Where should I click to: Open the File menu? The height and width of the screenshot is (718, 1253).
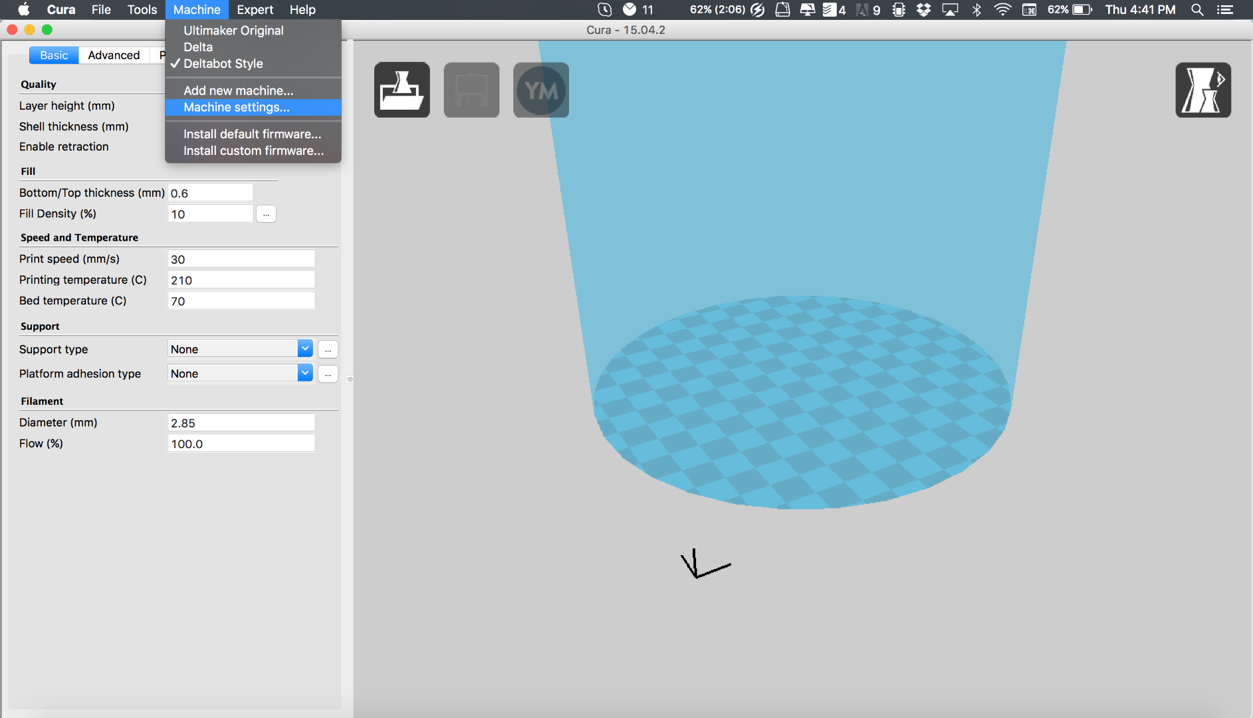point(101,9)
